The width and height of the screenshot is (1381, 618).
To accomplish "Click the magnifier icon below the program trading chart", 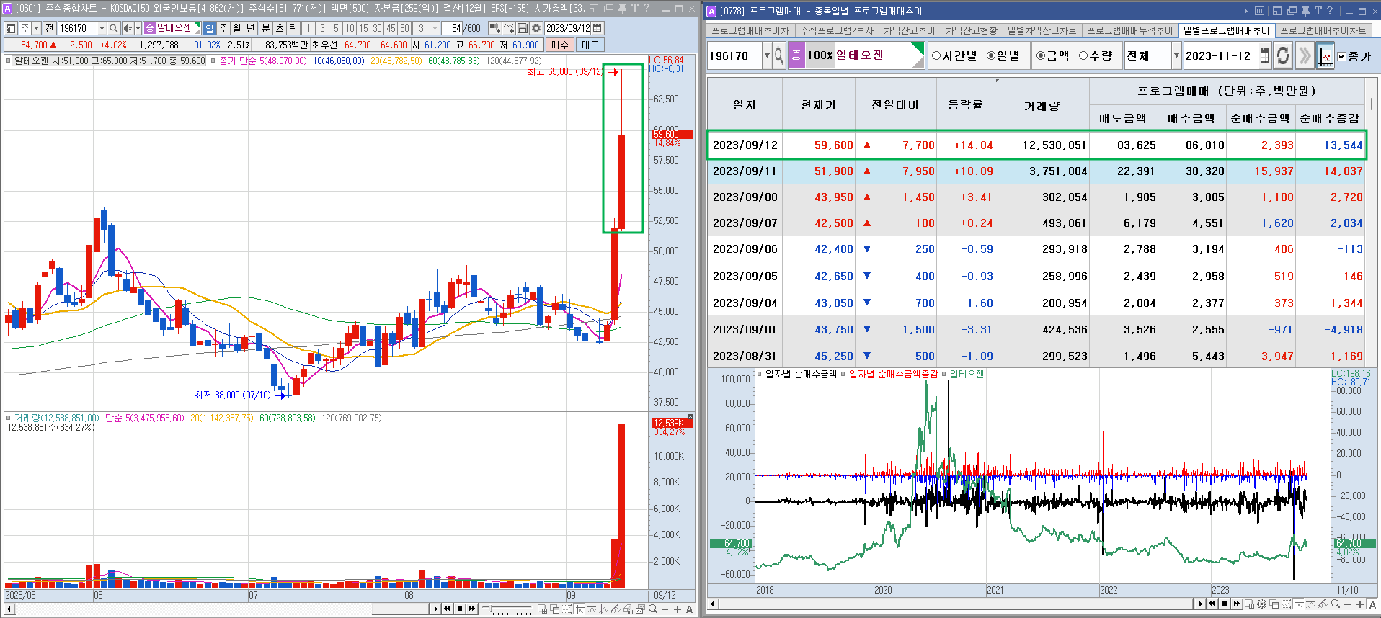I will tap(1336, 604).
